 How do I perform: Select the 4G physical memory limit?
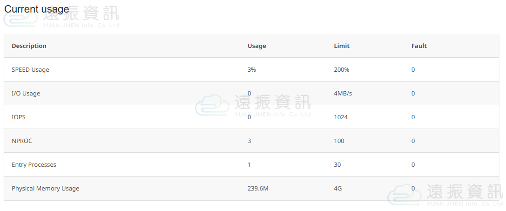pyautogui.click(x=338, y=188)
